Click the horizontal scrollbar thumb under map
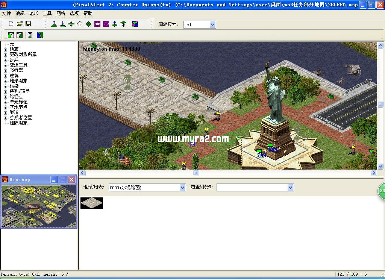The image size is (385, 279). 196,173
